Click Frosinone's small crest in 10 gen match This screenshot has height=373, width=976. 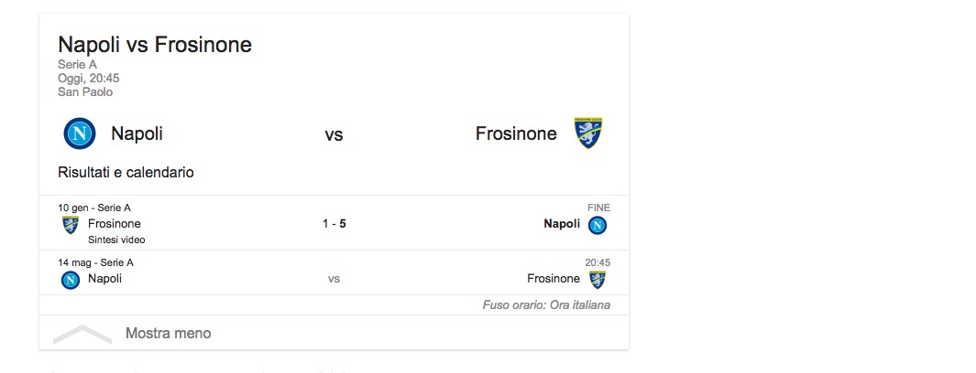[x=70, y=224]
